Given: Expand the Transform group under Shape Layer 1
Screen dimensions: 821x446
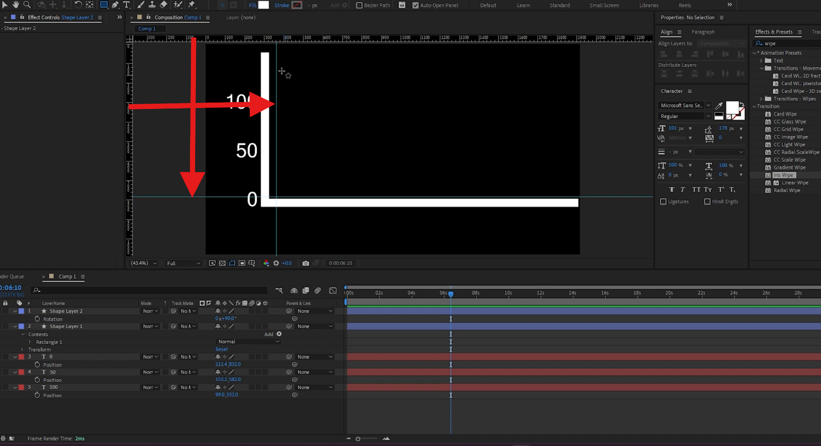Looking at the screenshot, I should [22, 349].
